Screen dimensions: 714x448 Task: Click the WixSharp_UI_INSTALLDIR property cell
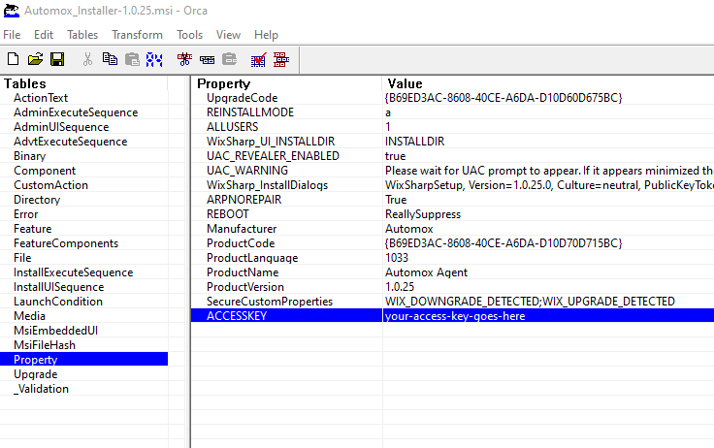tap(271, 142)
